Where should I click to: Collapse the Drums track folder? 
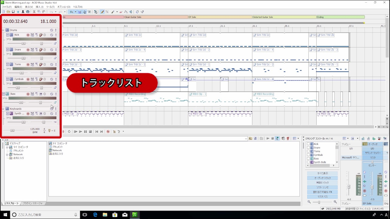(x=3, y=30)
